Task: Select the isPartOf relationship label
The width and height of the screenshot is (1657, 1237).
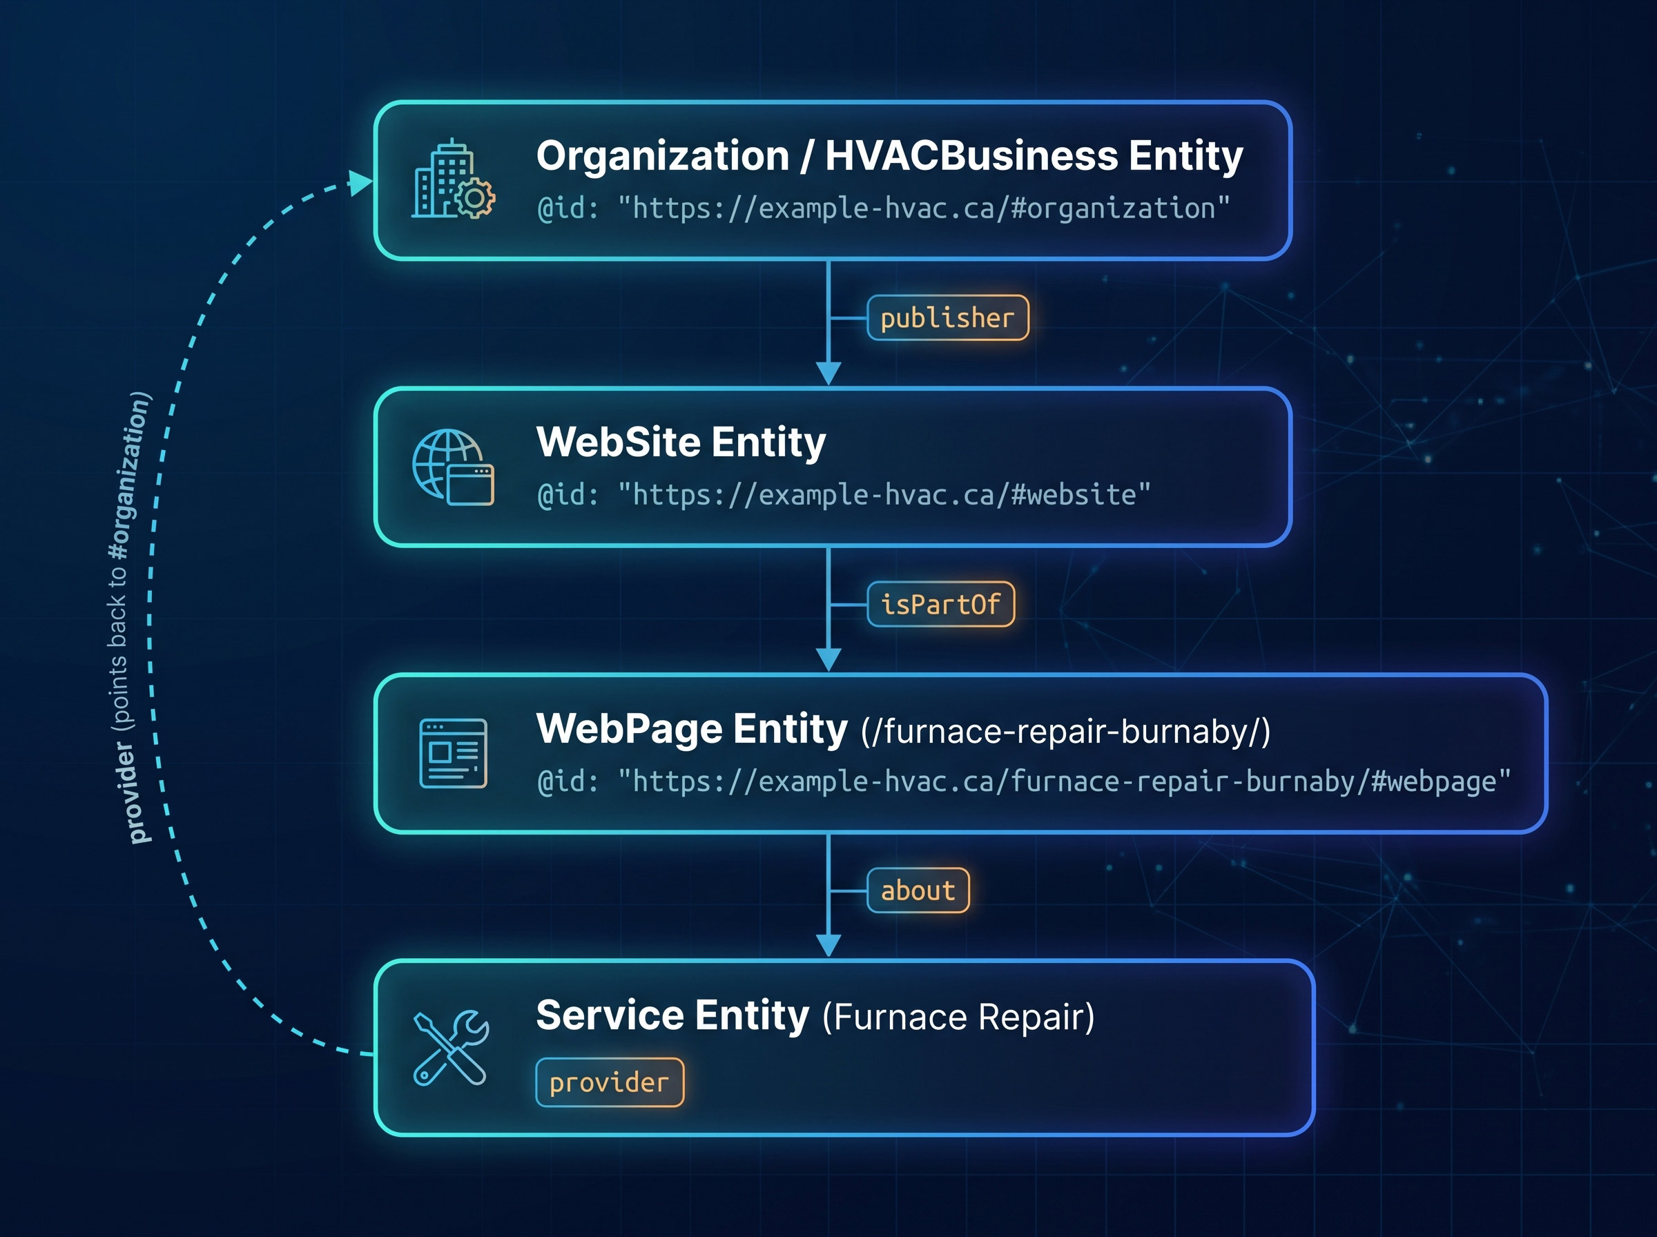Action: pyautogui.click(x=940, y=604)
